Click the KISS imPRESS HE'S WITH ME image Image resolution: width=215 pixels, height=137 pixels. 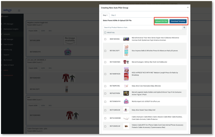(126, 74)
